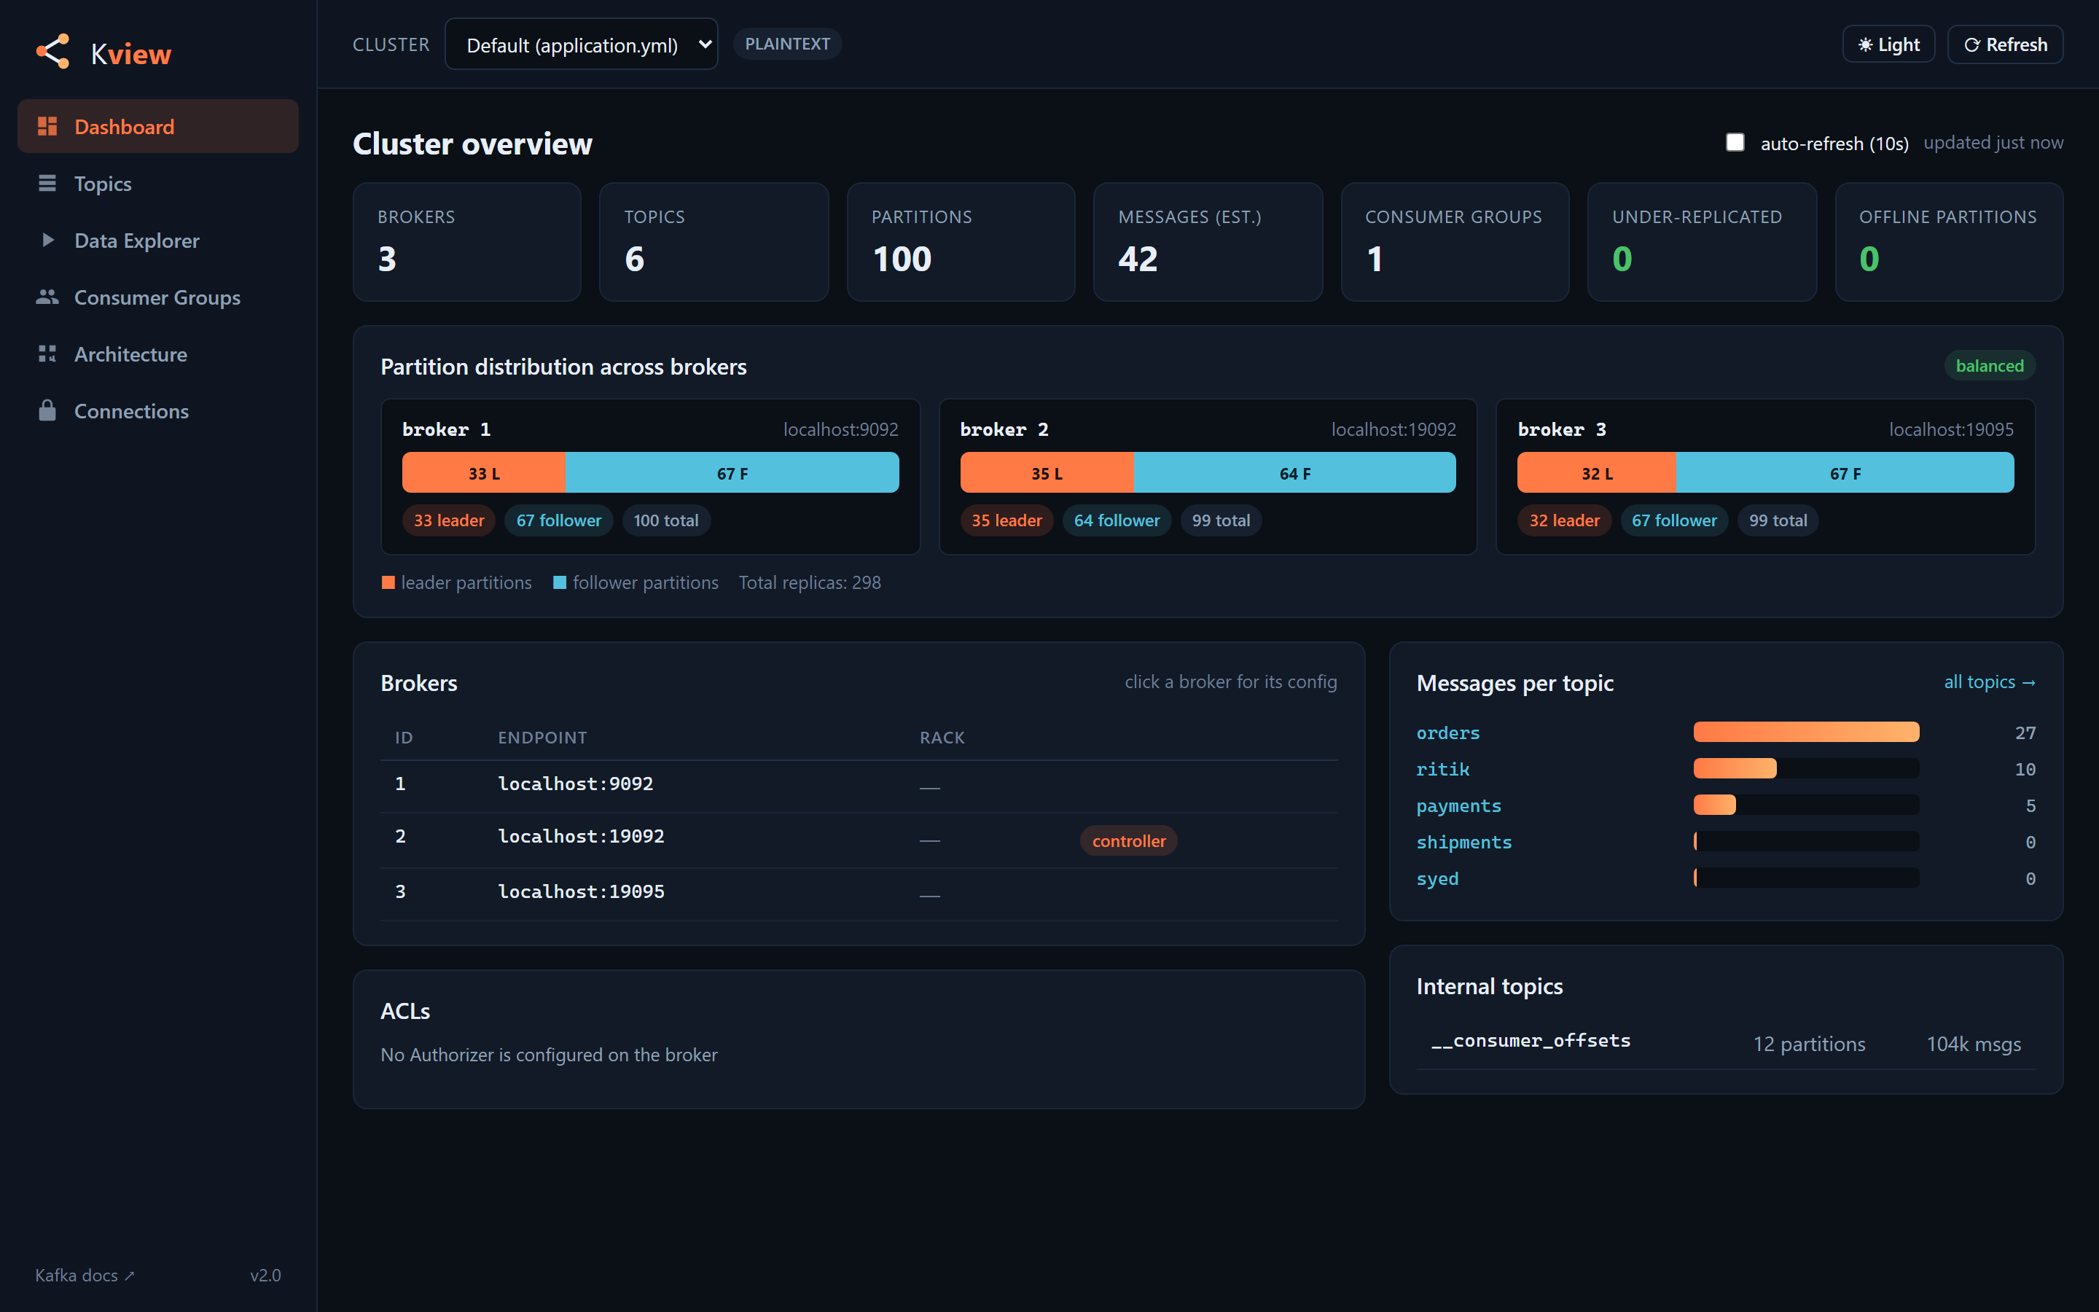Open the Dashboard menu item
The width and height of the screenshot is (2099, 1312).
[158, 127]
